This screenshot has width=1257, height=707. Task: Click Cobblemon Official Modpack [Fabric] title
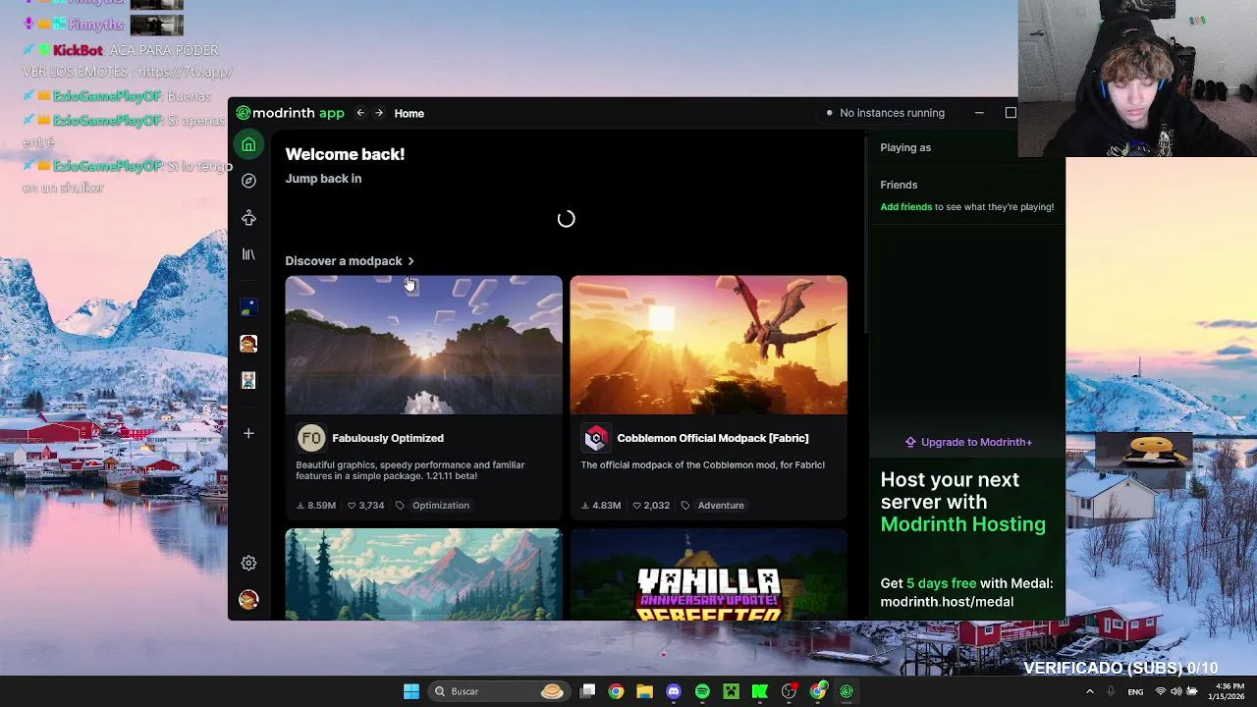(x=713, y=438)
